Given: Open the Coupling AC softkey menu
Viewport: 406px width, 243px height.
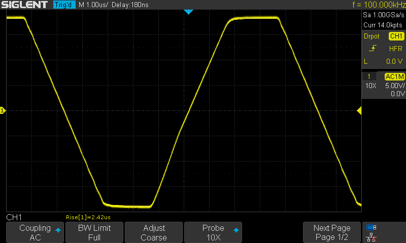Looking at the screenshot, I should click(x=35, y=232).
